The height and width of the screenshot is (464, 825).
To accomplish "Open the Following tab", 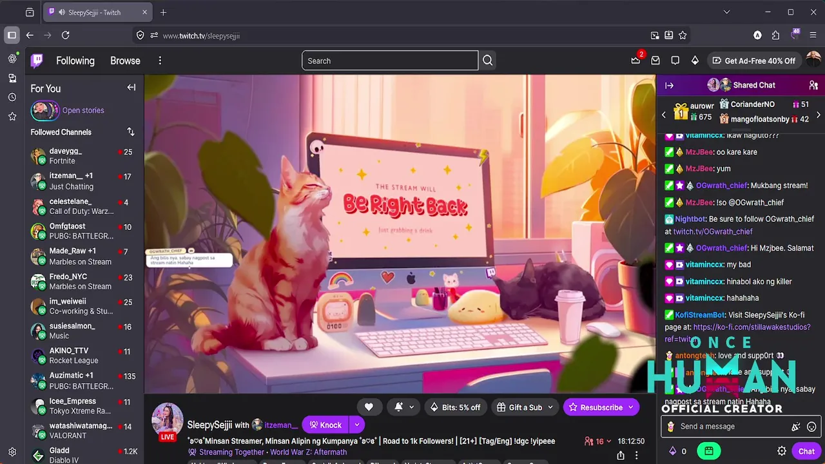I will point(75,61).
